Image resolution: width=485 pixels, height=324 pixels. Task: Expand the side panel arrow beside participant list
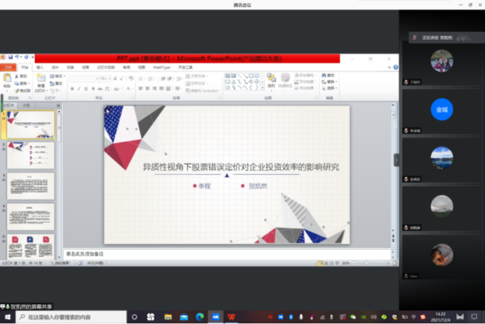[x=396, y=159]
